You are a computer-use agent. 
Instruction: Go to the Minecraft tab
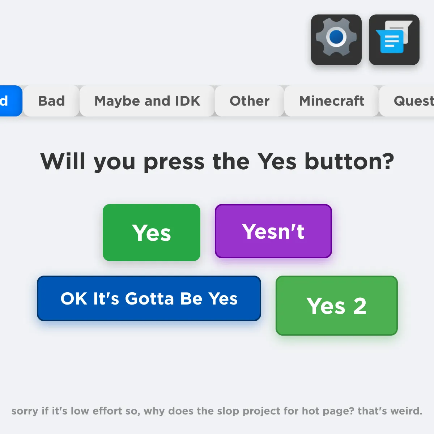pyautogui.click(x=332, y=101)
